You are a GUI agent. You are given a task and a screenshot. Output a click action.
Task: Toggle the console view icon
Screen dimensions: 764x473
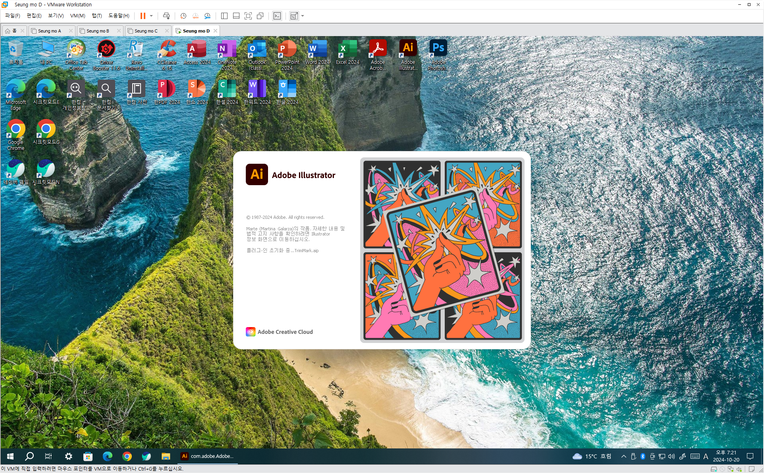[x=277, y=16]
